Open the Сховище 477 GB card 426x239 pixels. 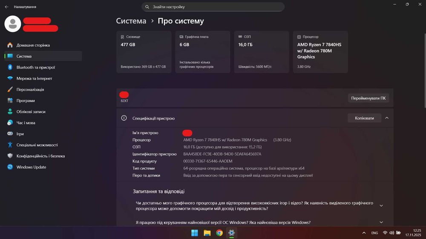coord(144,52)
